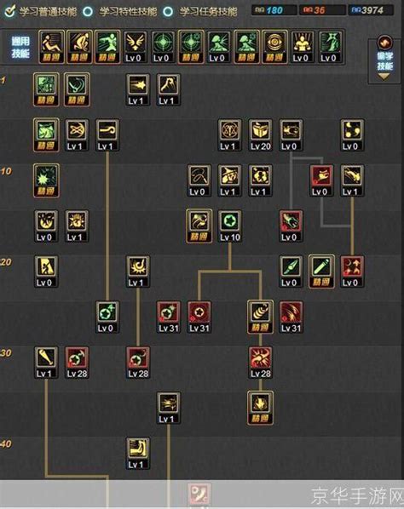Click the red scorpion Lv 28 skill
Screen dimensions: 404x509
pos(260,363)
